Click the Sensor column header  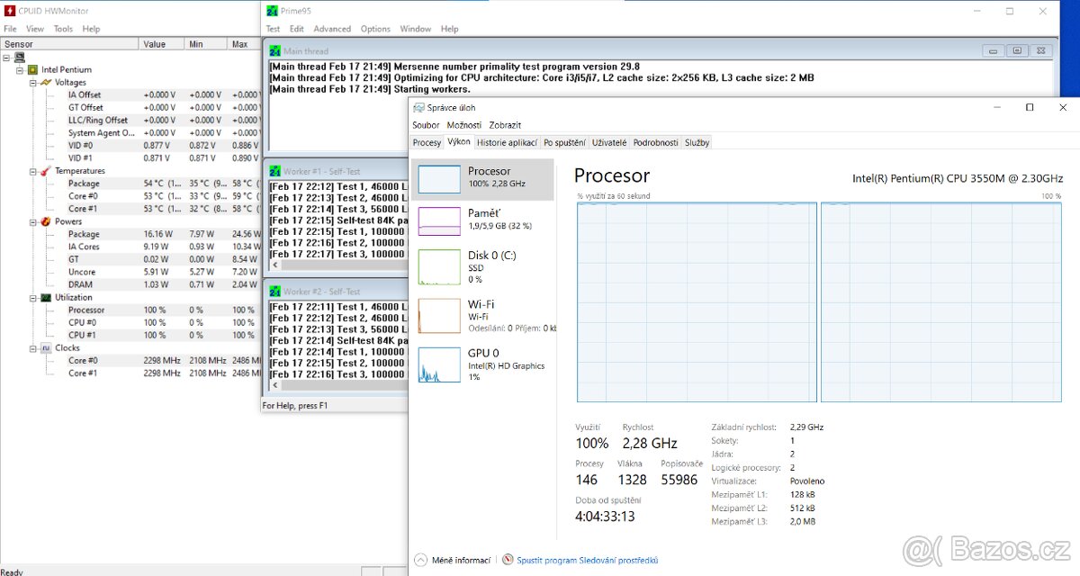(69, 43)
